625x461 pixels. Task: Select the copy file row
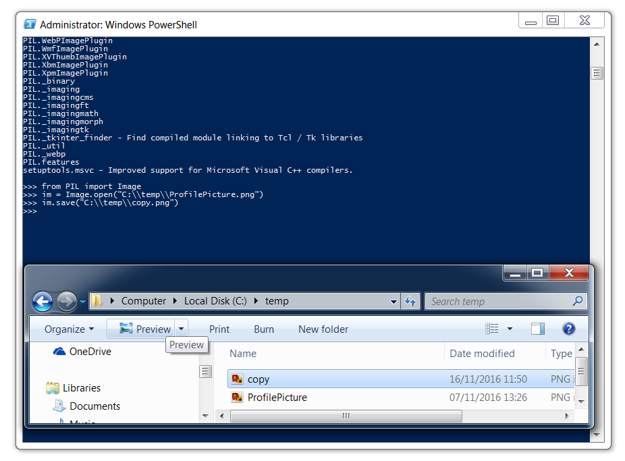click(401, 379)
